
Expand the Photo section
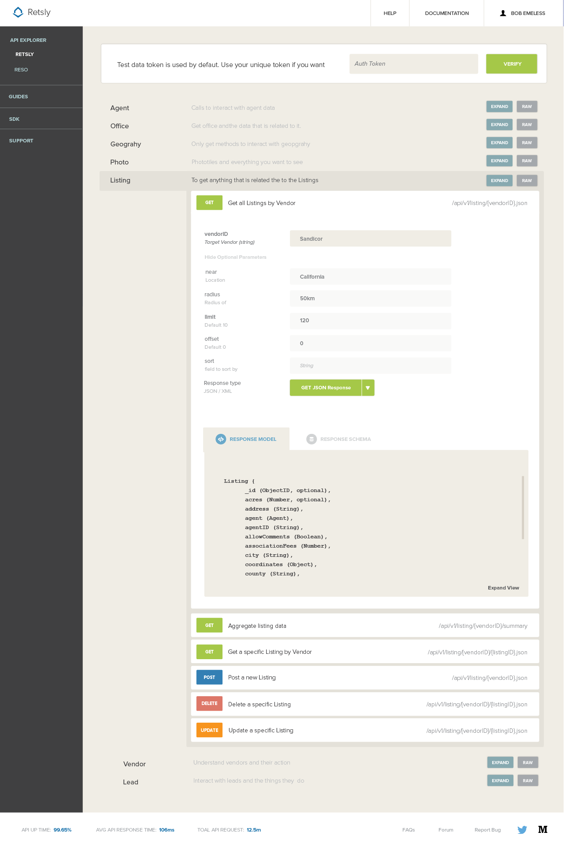(499, 161)
